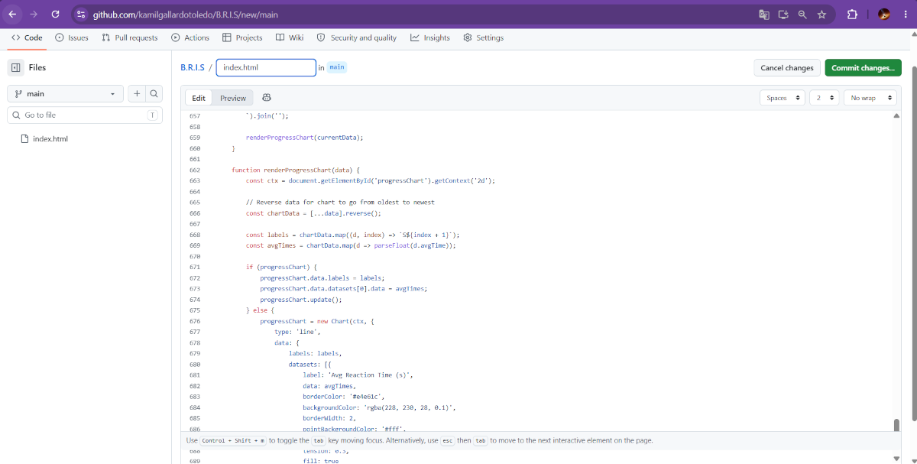Open the Insights tab
Screen dimensions: 917x464
(430, 37)
